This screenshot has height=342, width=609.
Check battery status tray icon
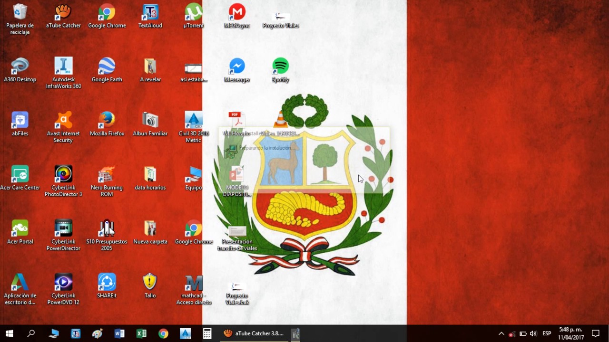(x=523, y=333)
